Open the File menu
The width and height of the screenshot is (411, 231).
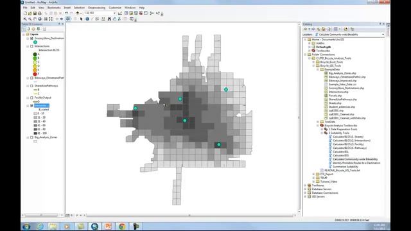tap(25, 8)
